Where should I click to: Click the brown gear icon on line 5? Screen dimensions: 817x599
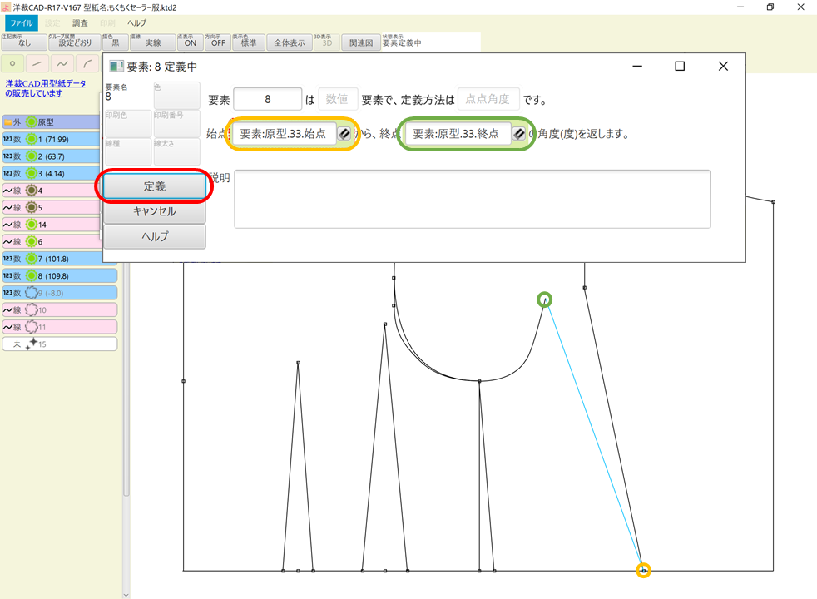click(x=32, y=207)
